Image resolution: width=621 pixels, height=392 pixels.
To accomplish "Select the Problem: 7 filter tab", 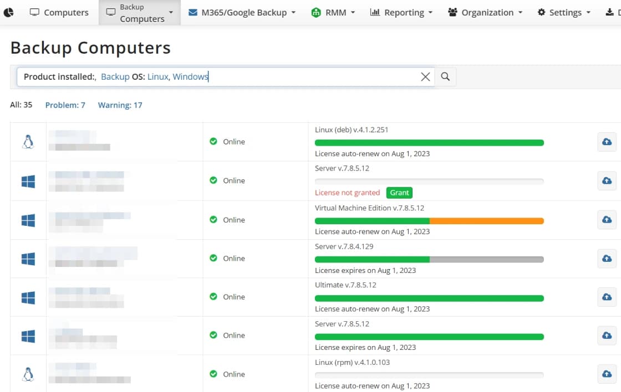I will pyautogui.click(x=65, y=105).
